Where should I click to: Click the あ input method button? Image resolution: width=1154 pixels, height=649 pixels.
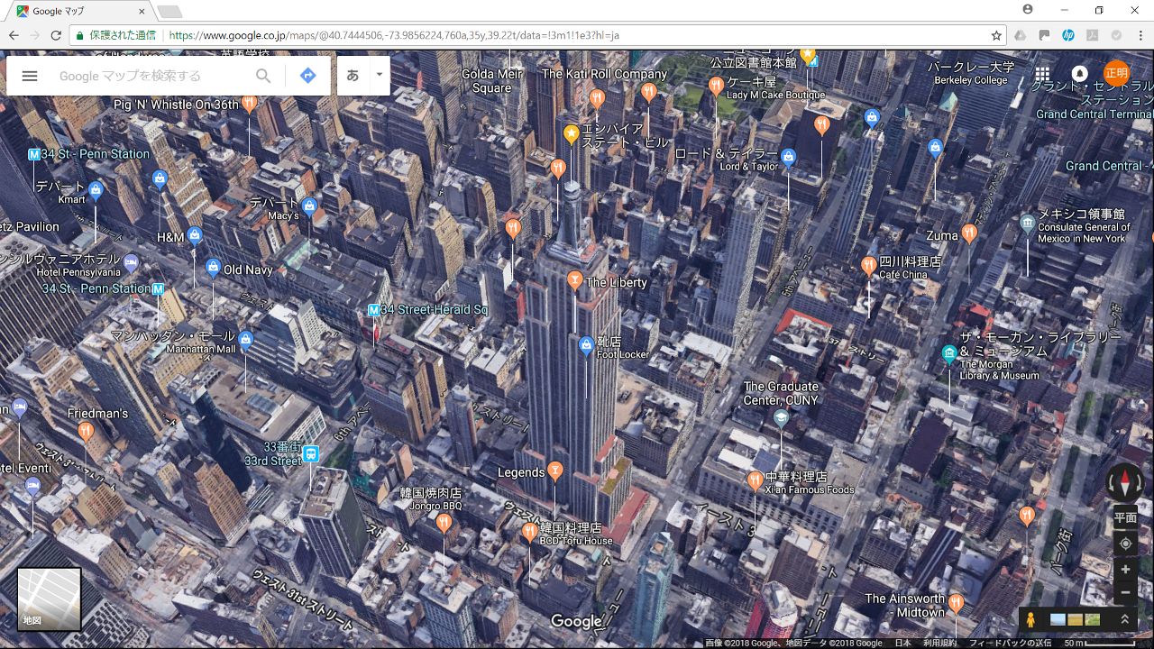(353, 76)
